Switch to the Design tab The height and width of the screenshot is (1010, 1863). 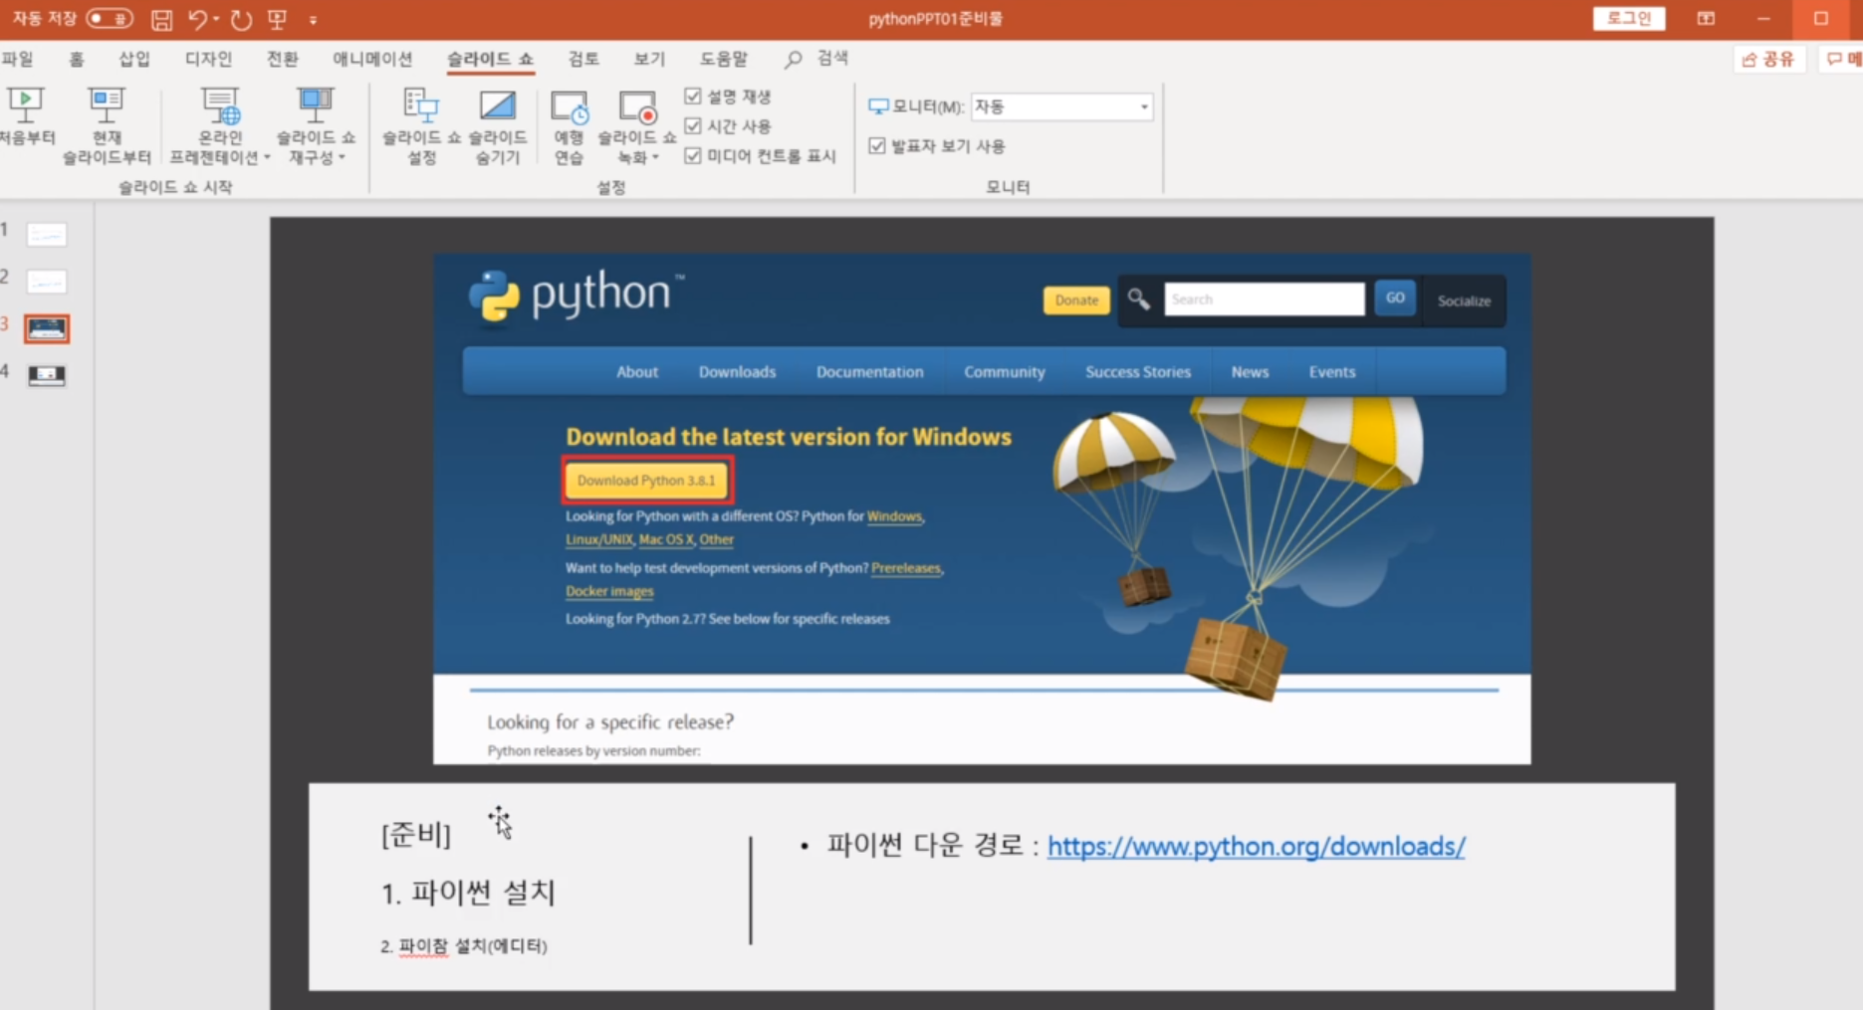(208, 59)
